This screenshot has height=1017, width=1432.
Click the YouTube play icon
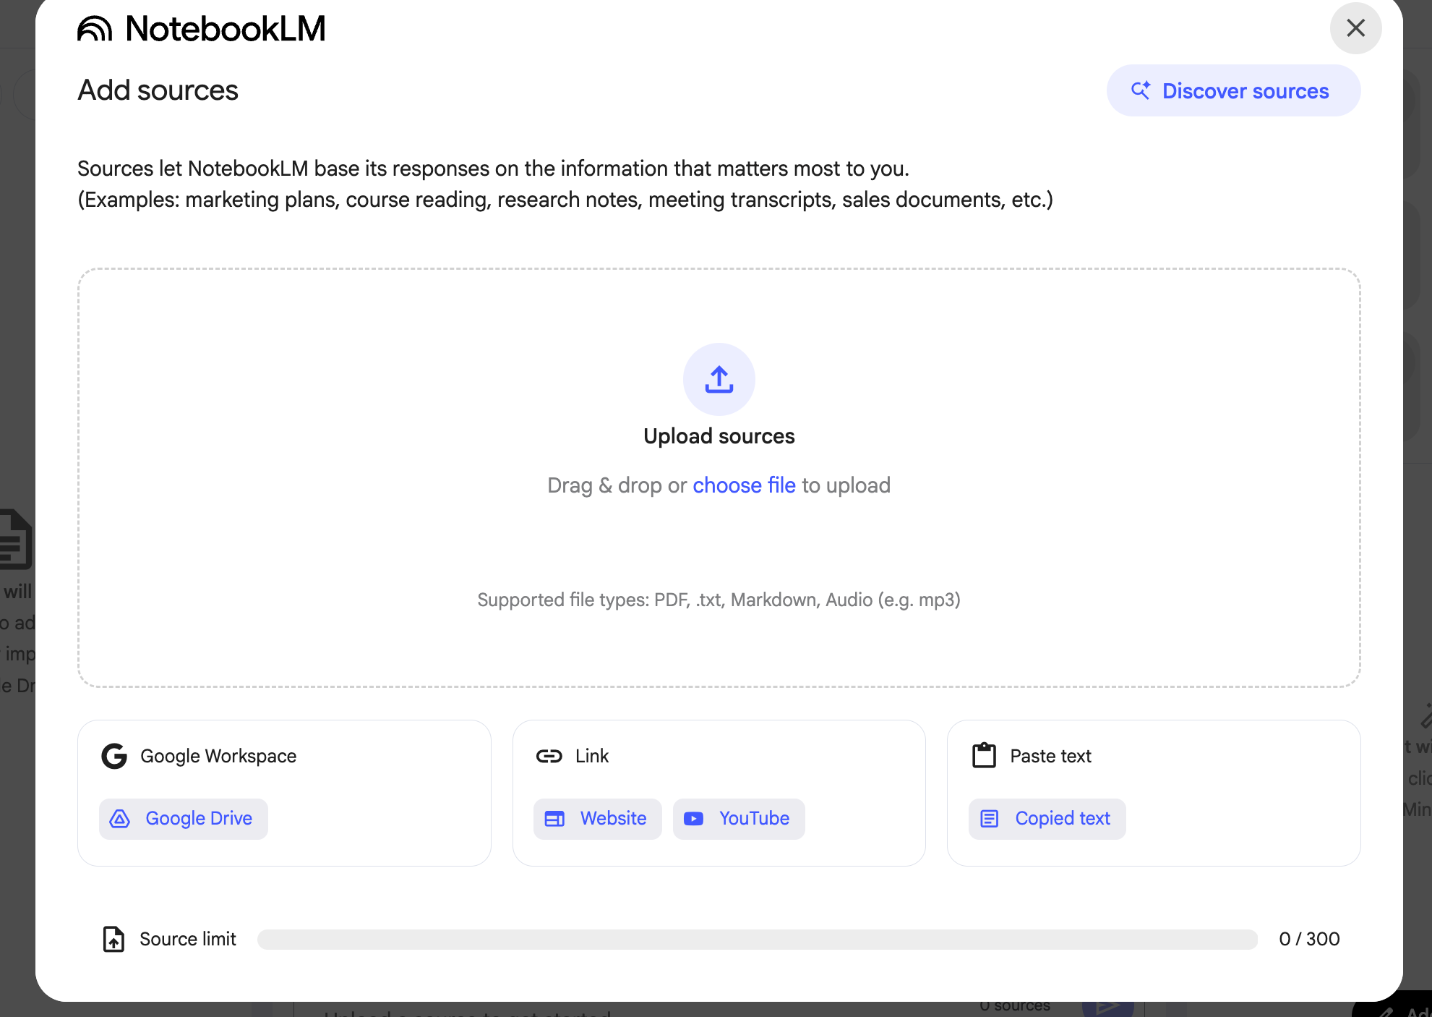point(694,819)
